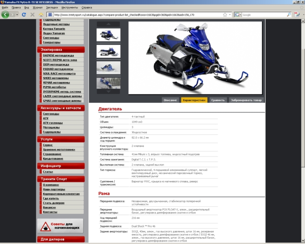Click the main snowmobile product image
Viewport: 305px width, 244px height.
point(195,58)
